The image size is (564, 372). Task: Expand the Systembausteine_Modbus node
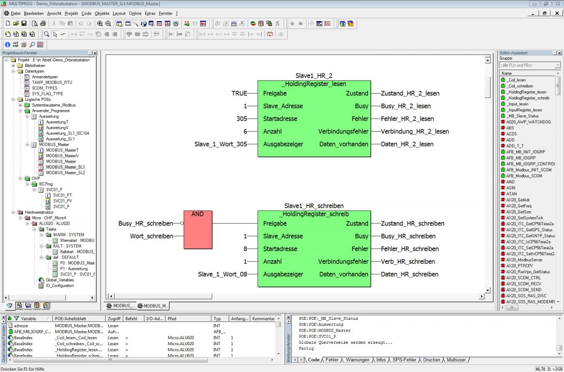coord(20,105)
